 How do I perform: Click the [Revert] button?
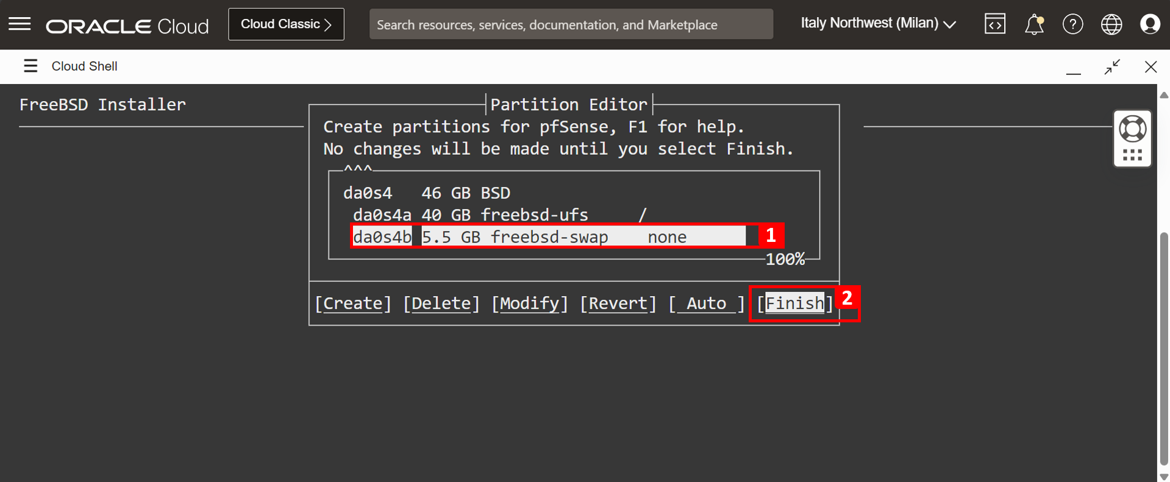point(618,303)
